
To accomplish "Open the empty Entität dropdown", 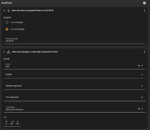I will tap(142, 75).
